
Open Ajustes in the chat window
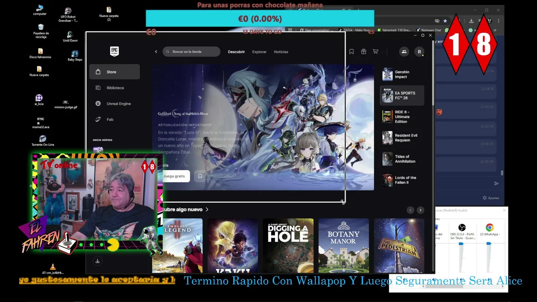(491, 198)
